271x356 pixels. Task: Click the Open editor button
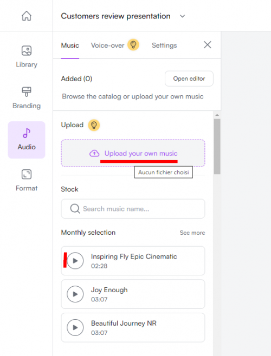(189, 78)
